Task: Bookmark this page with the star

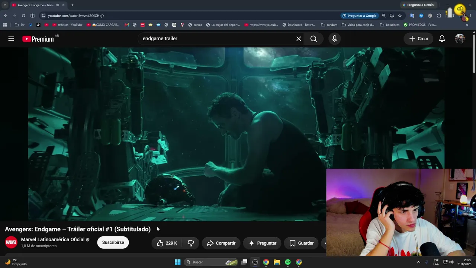Action: [x=400, y=16]
